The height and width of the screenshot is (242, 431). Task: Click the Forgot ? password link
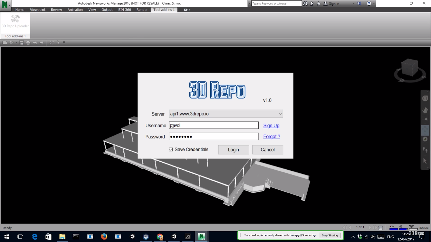click(272, 137)
